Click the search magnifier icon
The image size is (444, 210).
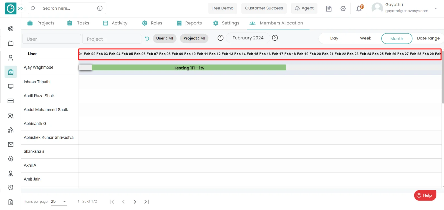33,8
